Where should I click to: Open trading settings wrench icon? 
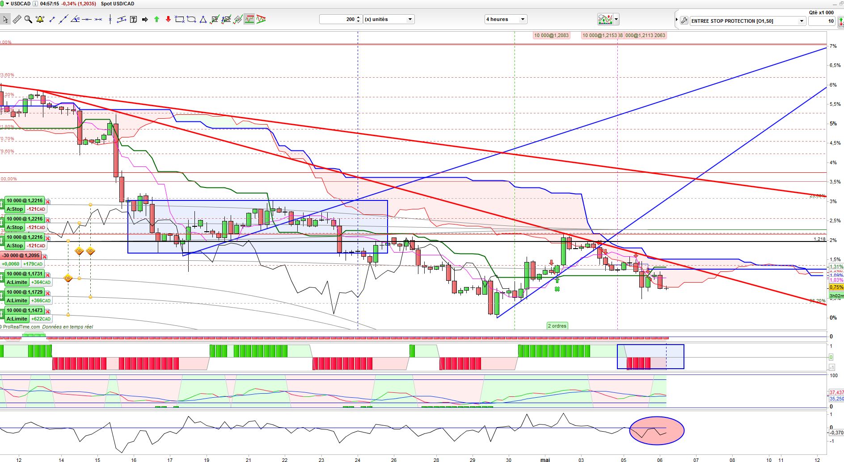(x=684, y=21)
